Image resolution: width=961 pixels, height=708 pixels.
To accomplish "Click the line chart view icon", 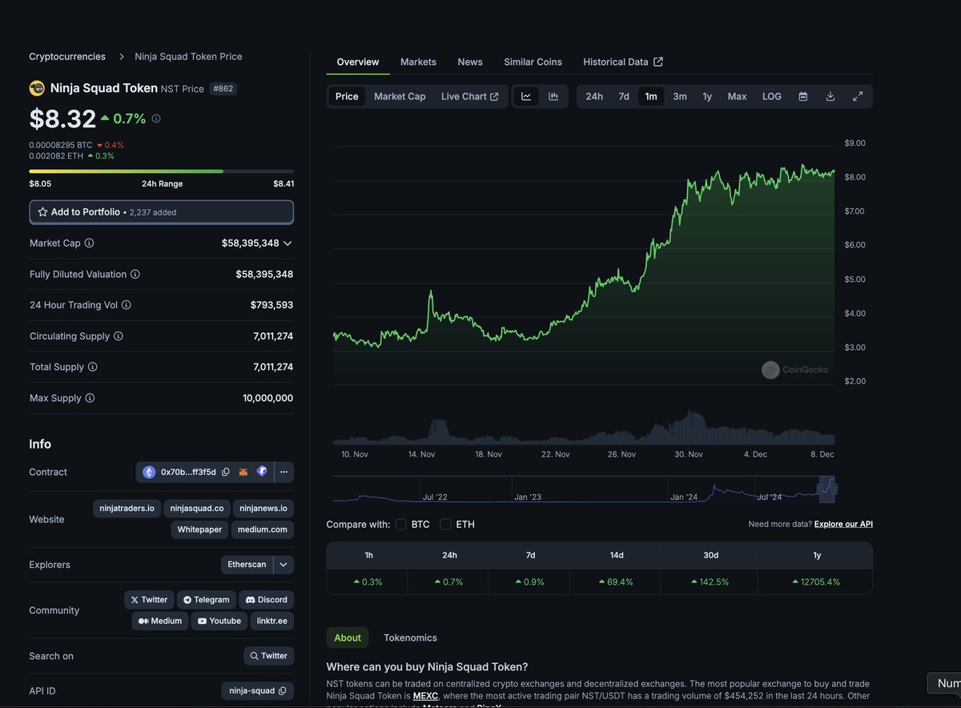I will (526, 96).
